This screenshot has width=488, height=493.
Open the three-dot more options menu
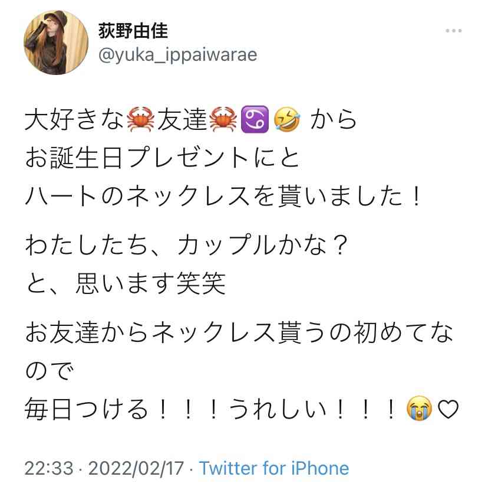click(x=453, y=31)
